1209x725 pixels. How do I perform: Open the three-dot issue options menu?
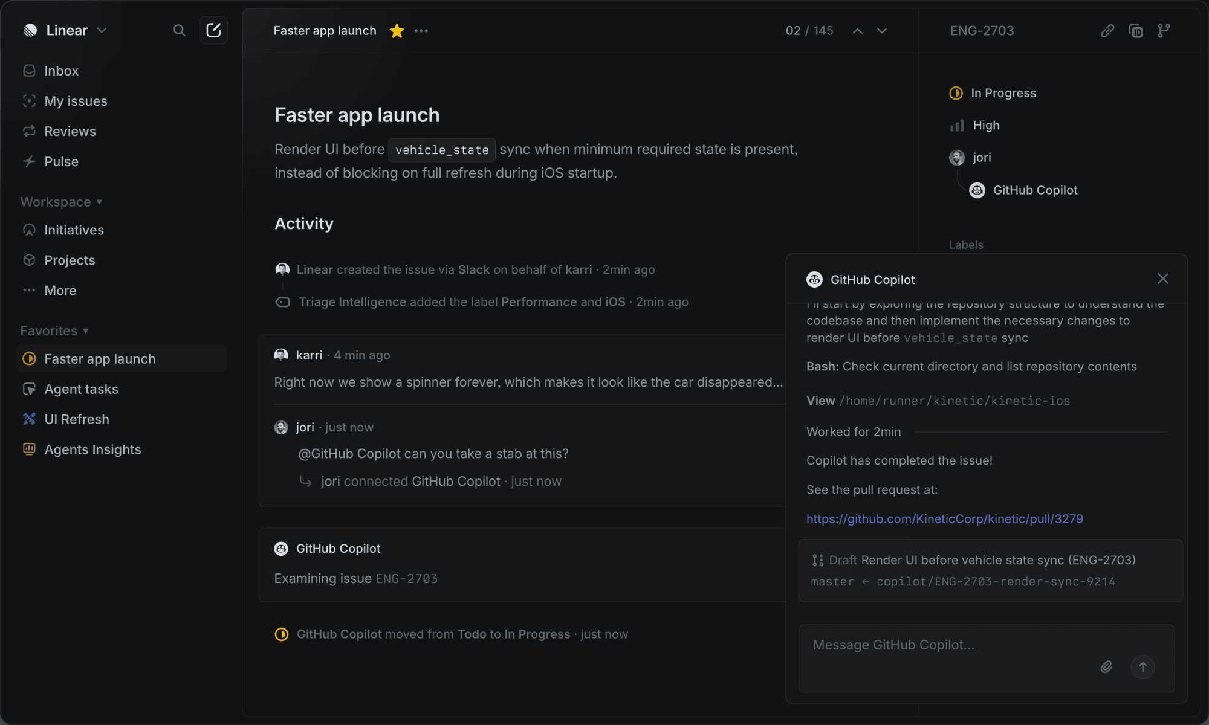click(x=421, y=31)
